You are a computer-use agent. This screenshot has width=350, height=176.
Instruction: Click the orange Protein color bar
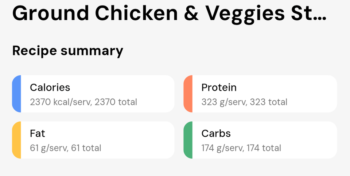188,94
